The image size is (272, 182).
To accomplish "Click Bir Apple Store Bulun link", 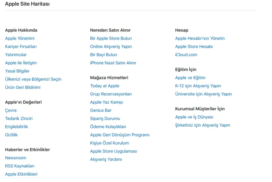I will pos(111,38).
